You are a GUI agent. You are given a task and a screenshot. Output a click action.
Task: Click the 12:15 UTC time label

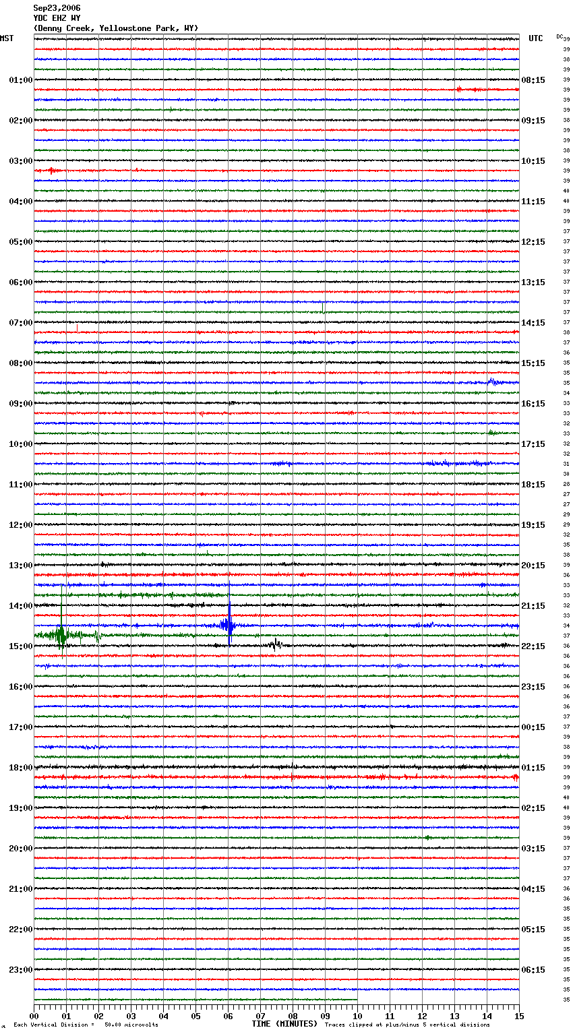(x=533, y=242)
